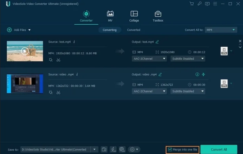
Task: Move test.mp4 down in the list
Action: point(240,47)
